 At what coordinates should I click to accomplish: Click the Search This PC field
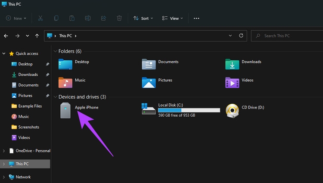(x=287, y=36)
